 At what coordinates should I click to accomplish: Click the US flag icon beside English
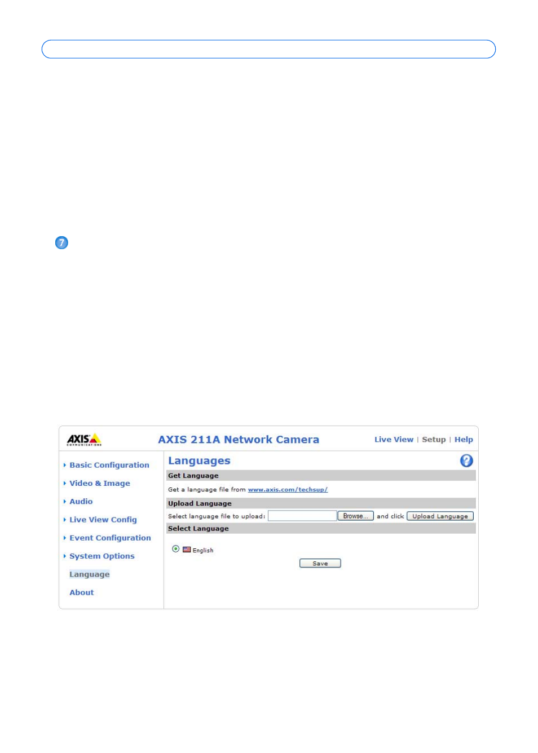[x=187, y=550]
